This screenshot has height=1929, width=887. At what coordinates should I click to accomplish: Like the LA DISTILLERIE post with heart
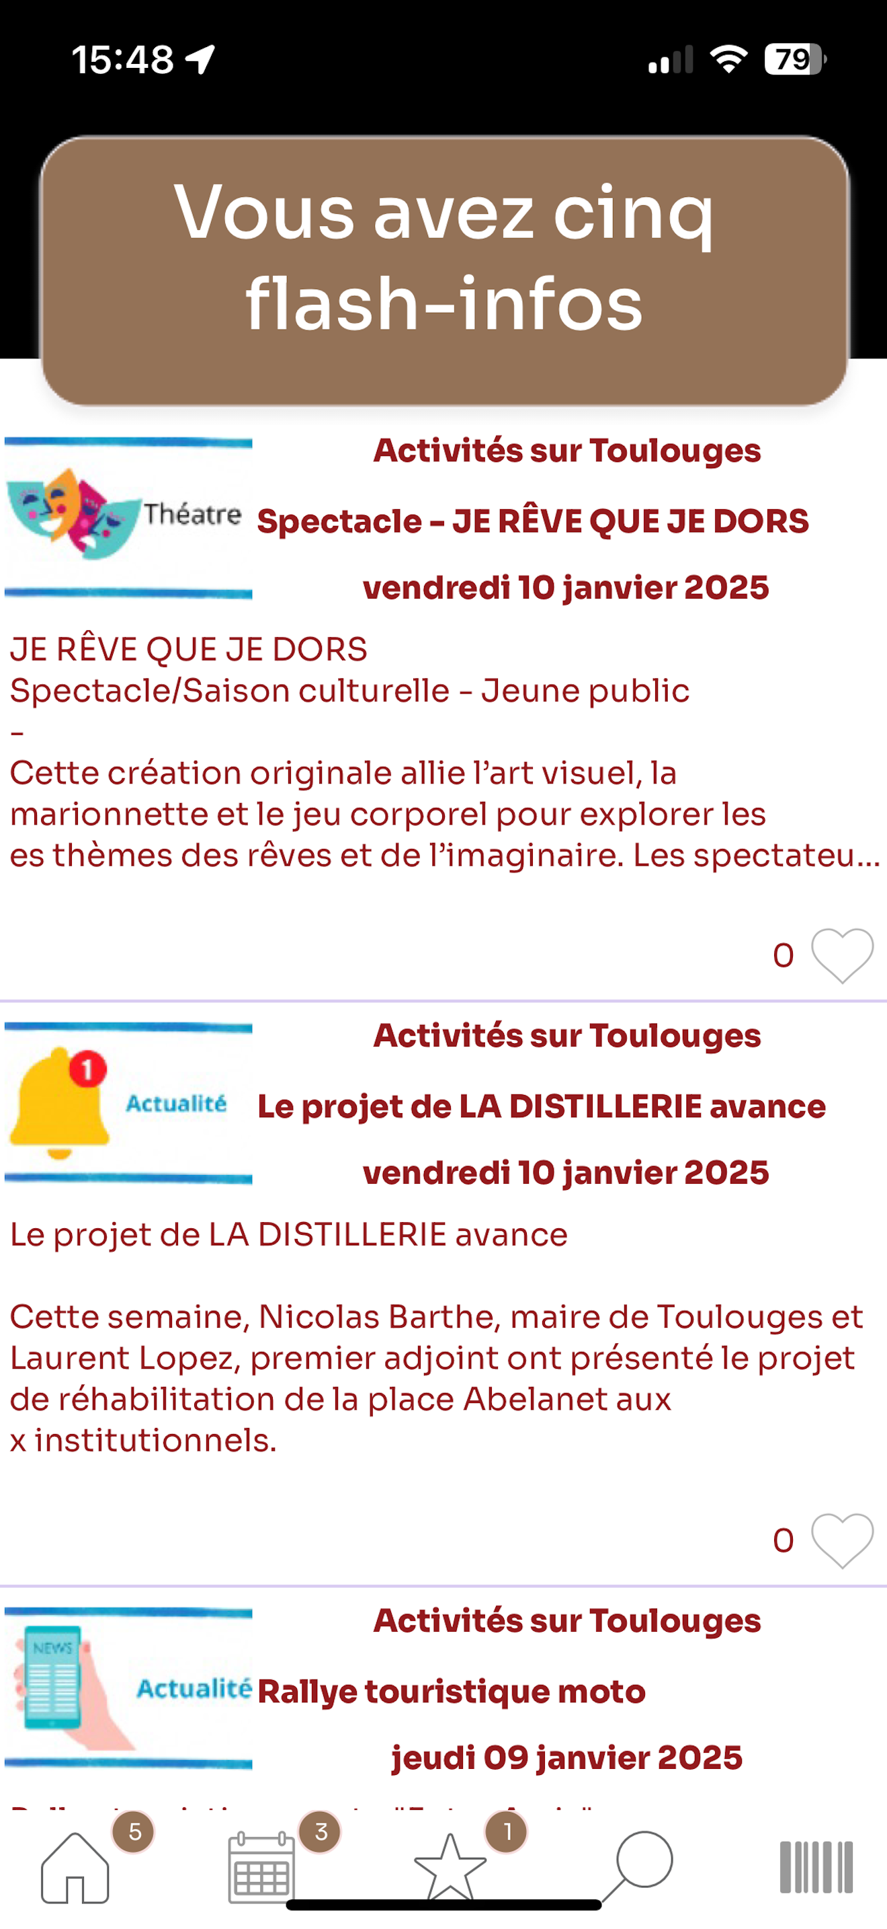tap(842, 1540)
